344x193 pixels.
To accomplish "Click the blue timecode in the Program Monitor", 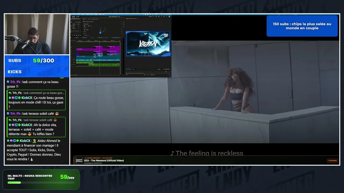I will click(128, 69).
